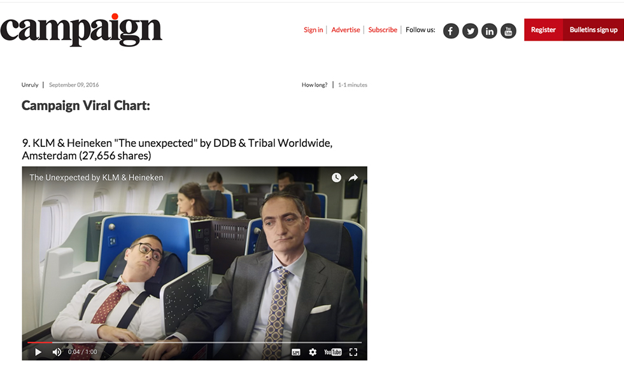Image resolution: width=624 pixels, height=377 pixels.
Task: Click the Watch Later clock icon
Action: (x=336, y=177)
